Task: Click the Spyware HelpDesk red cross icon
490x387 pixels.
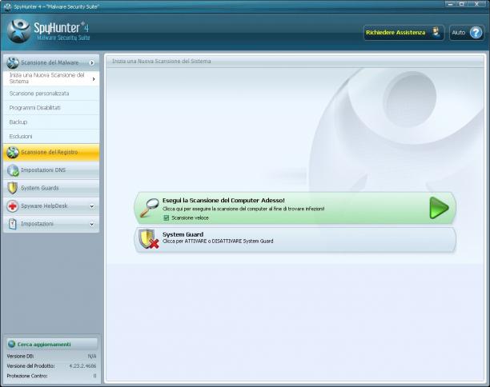Action: pos(13,206)
